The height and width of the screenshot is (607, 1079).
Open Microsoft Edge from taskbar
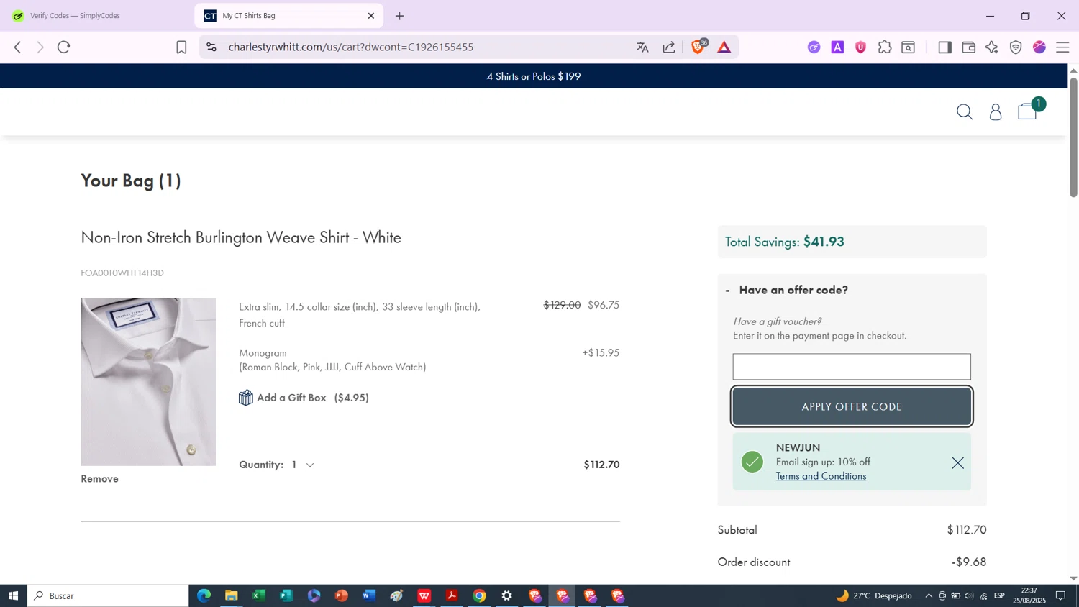pyautogui.click(x=204, y=595)
